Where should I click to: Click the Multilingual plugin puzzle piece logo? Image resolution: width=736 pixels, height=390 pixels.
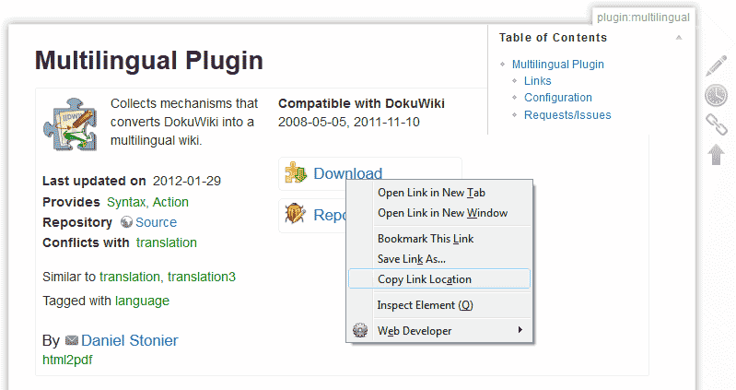[70, 123]
